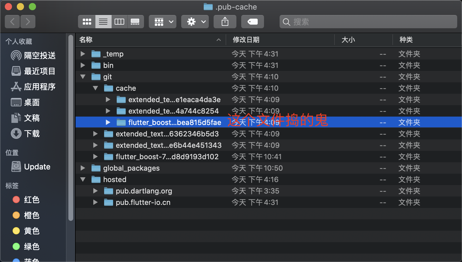Collapse the hosted folder
The width and height of the screenshot is (462, 262).
click(x=83, y=180)
